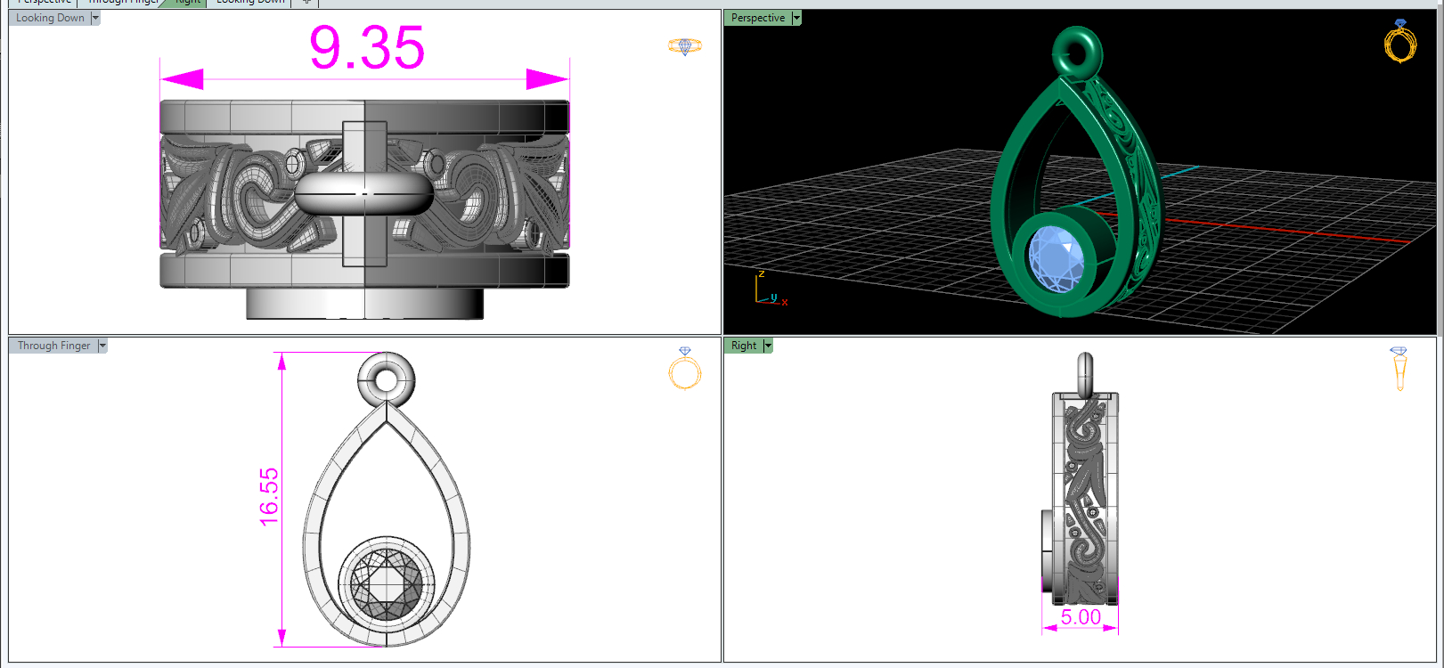1444x668 pixels.
Task: Click the Looking Down viewport title
Action: (x=50, y=18)
